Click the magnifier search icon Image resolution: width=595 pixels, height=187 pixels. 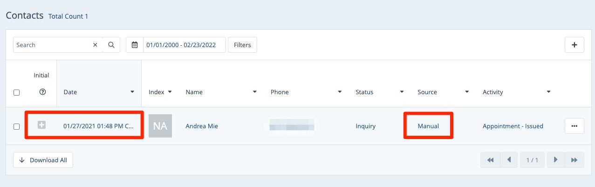click(x=111, y=45)
